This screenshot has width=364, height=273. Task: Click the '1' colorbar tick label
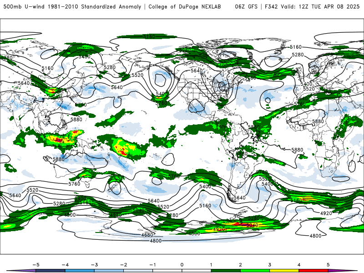click(211, 265)
